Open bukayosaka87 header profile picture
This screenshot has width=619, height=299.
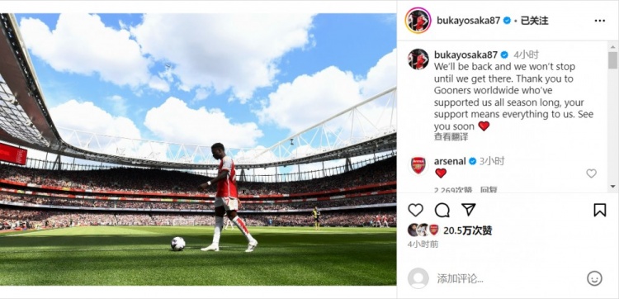click(418, 21)
